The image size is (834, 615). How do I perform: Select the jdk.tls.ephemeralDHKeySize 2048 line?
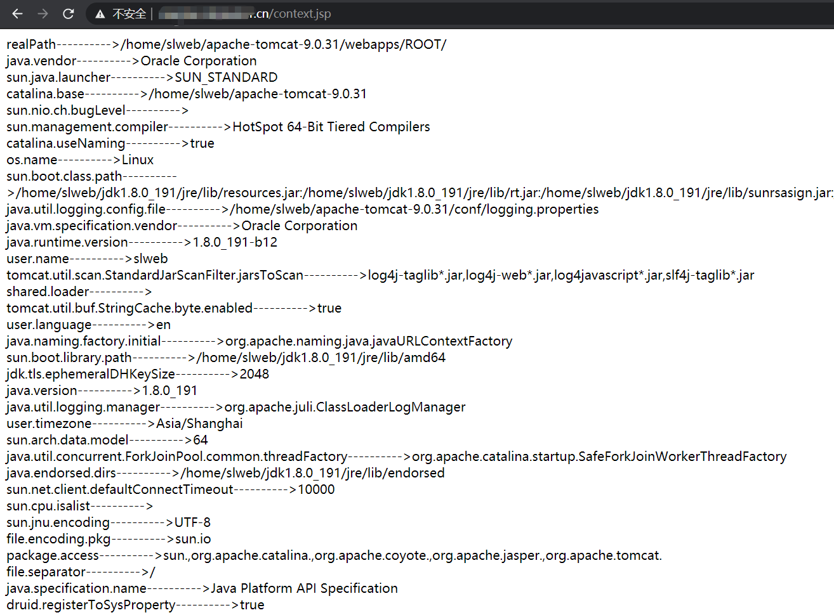click(x=138, y=374)
